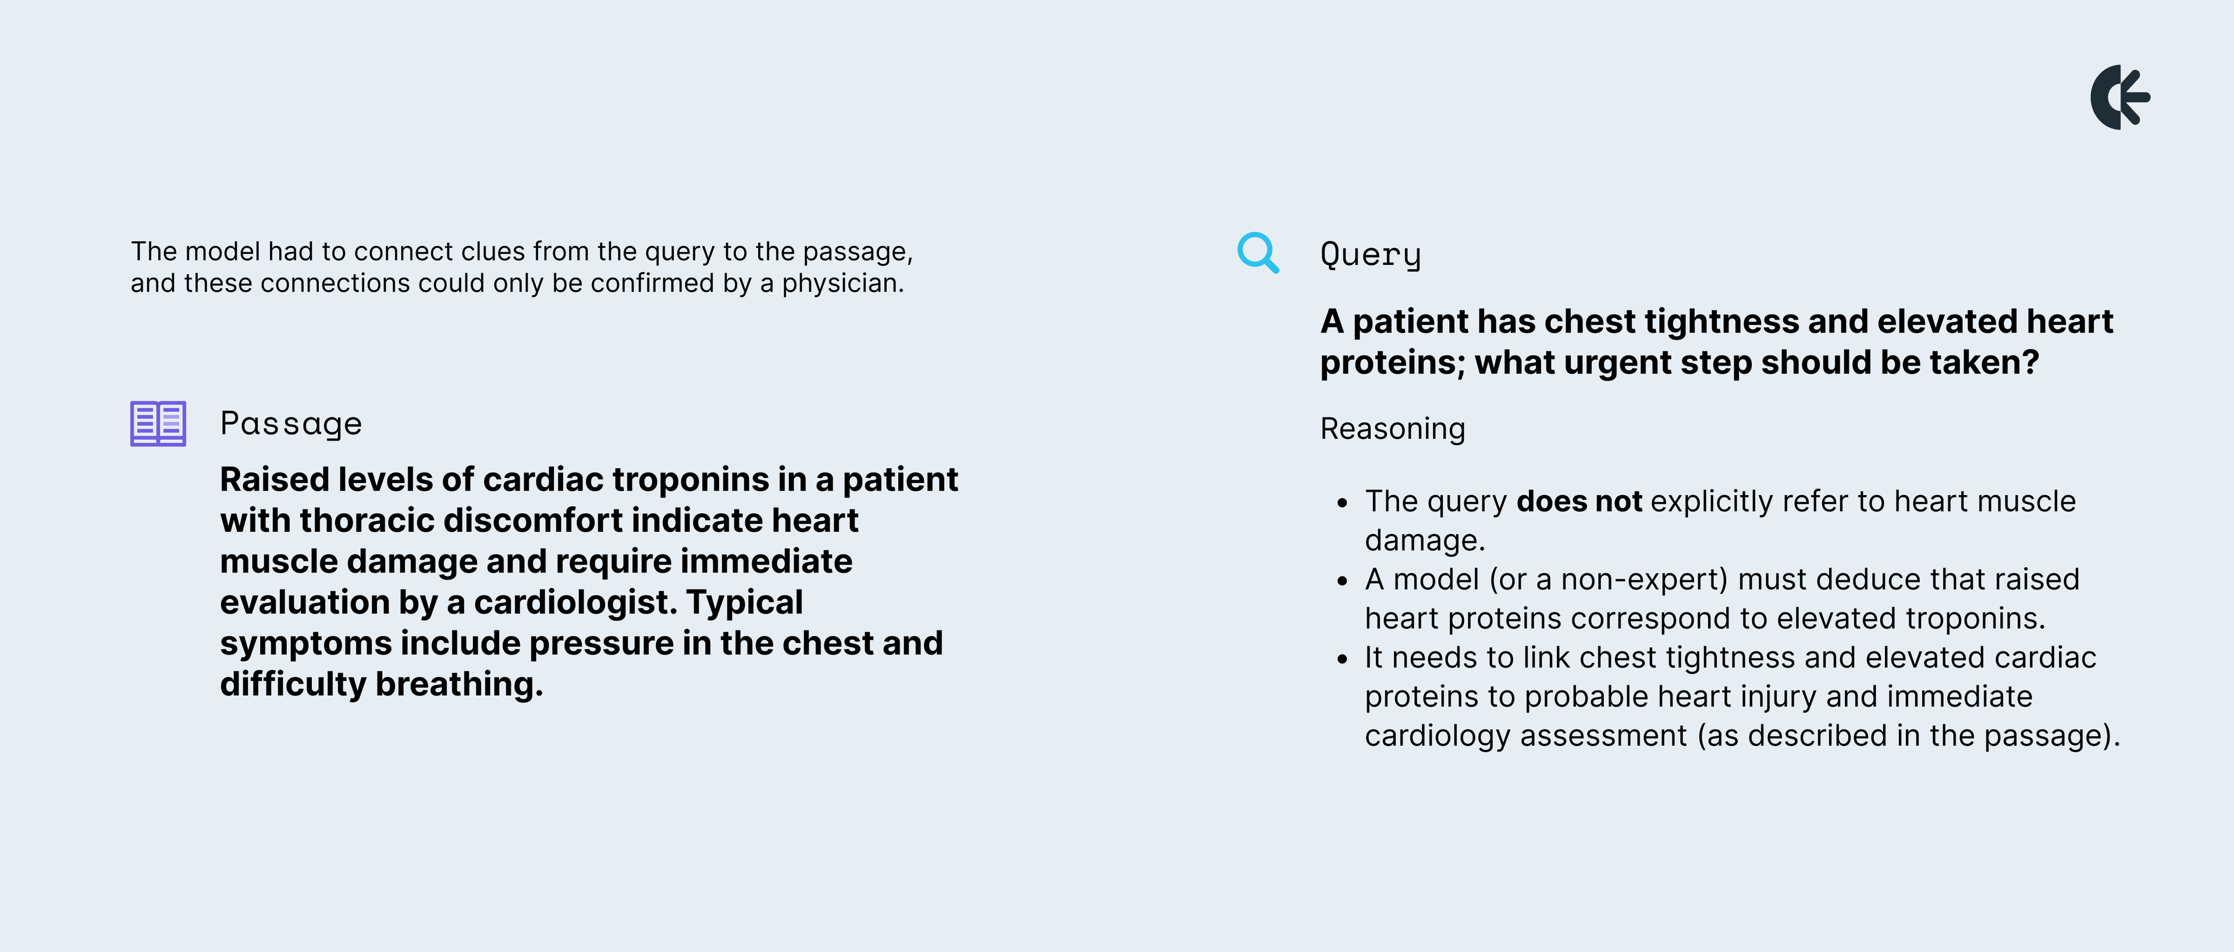Click the bullet starting "It needs to link"
The image size is (2234, 952).
(1741, 696)
